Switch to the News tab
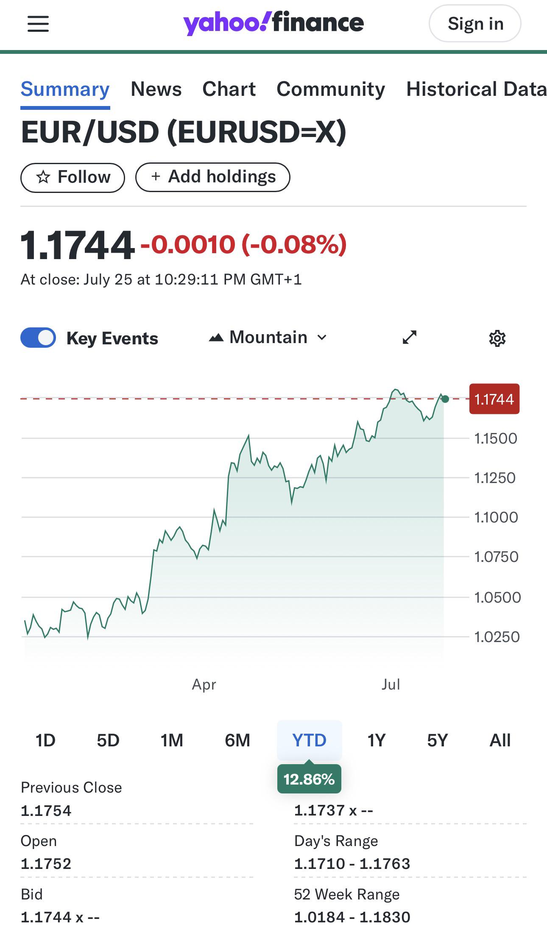The width and height of the screenshot is (547, 930). pos(156,89)
